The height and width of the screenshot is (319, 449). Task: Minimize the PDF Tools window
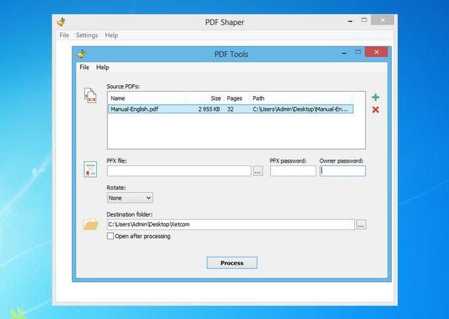pos(344,52)
